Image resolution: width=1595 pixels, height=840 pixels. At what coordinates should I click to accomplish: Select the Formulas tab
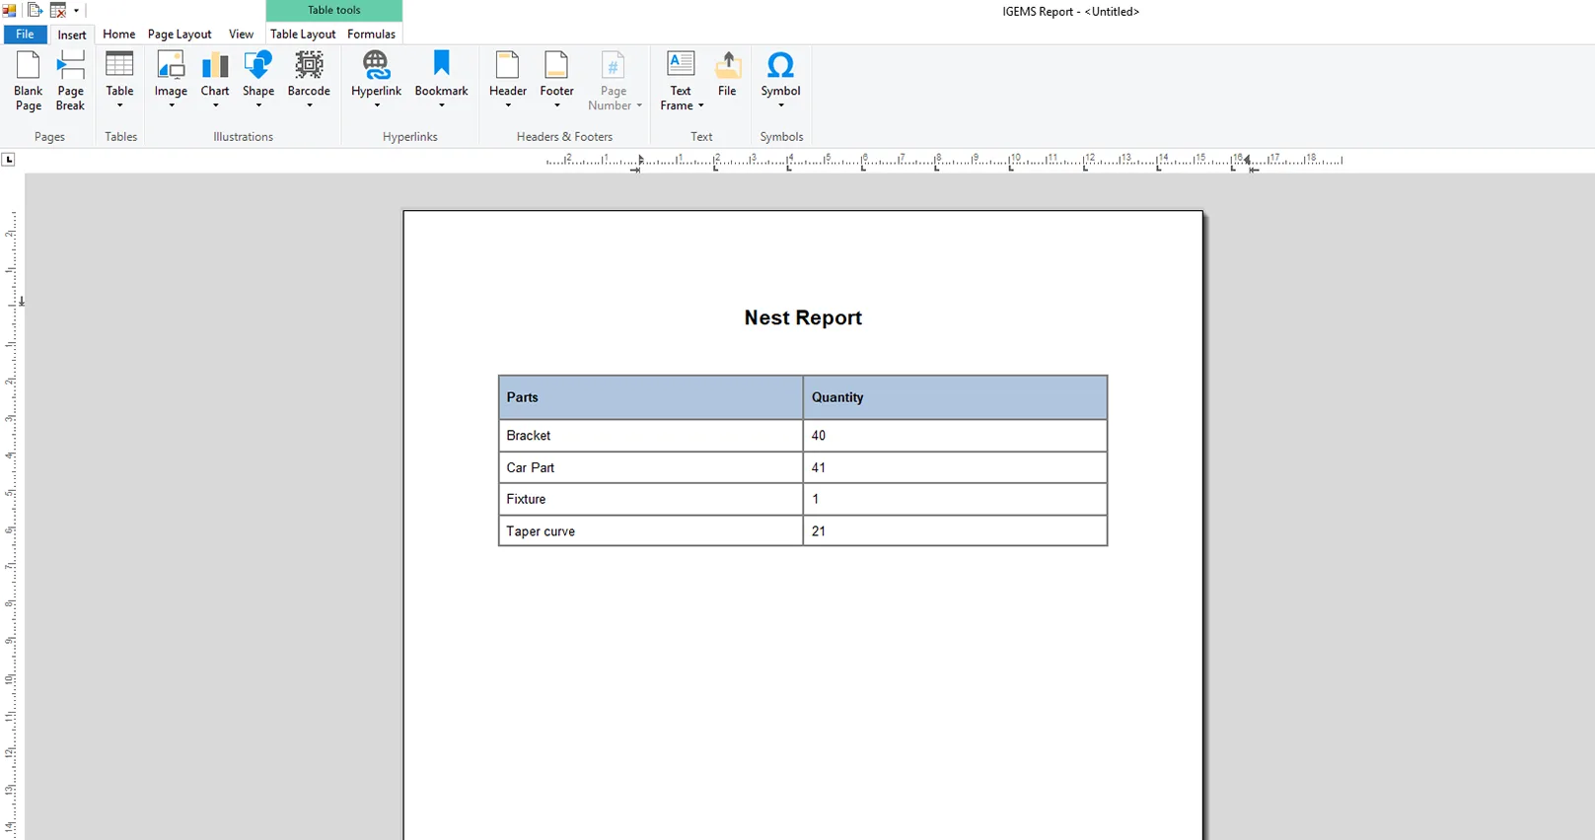[x=371, y=35]
